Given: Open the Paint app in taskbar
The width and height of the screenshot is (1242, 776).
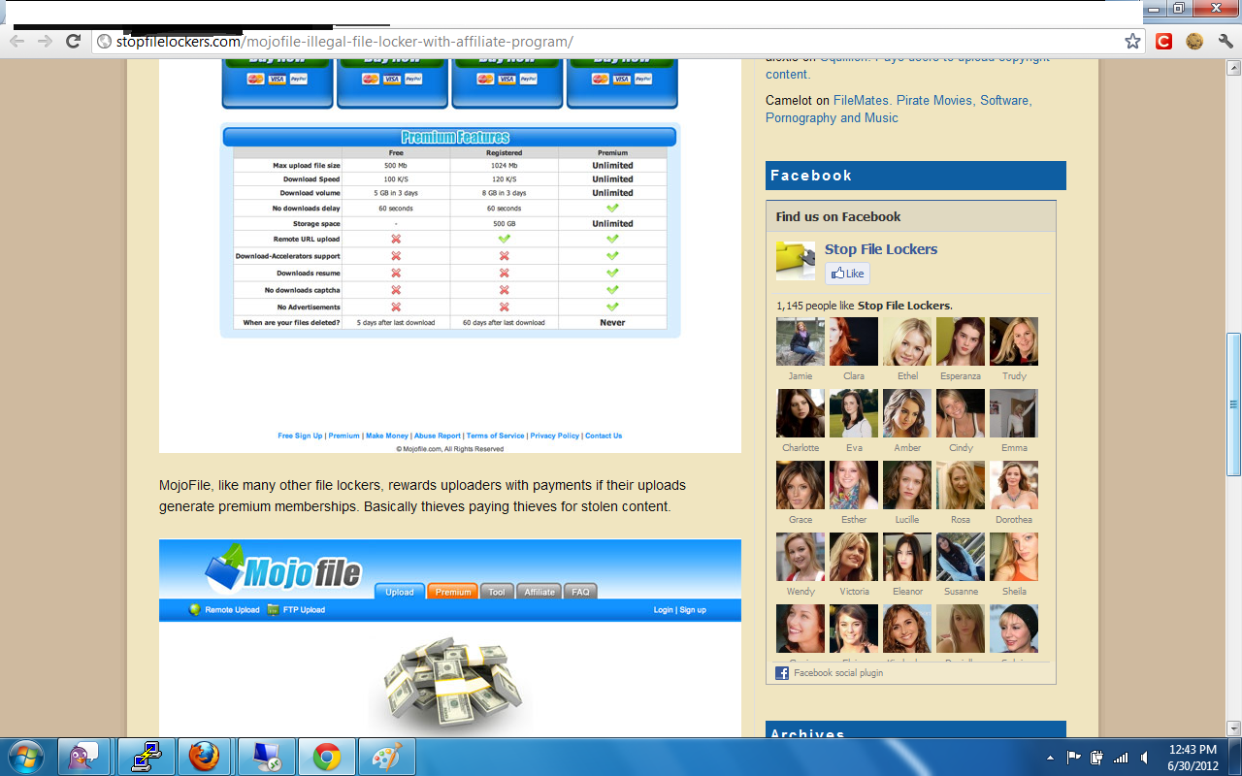Looking at the screenshot, I should click(386, 757).
